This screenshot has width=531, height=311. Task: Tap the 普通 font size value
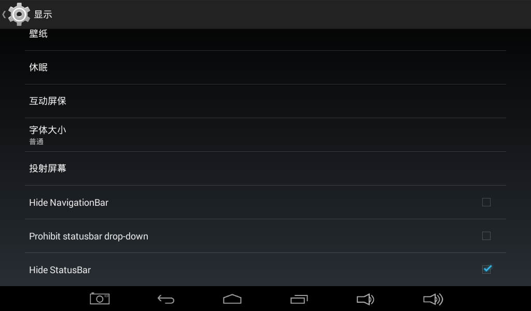click(x=36, y=142)
